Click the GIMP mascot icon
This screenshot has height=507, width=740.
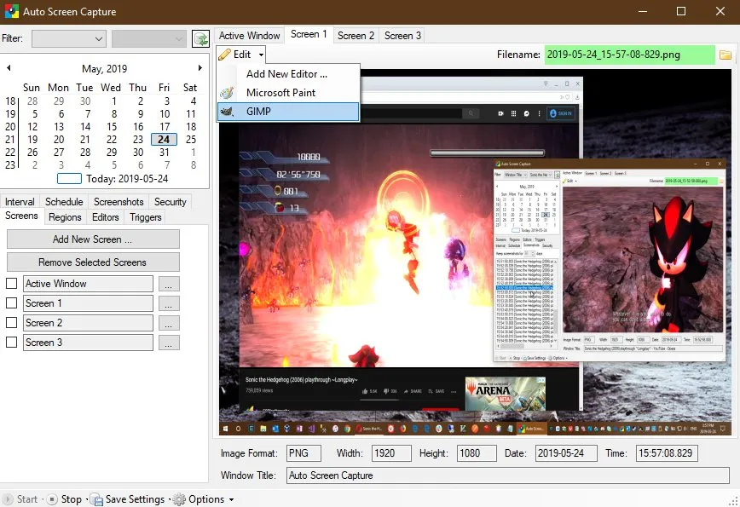coord(227,112)
